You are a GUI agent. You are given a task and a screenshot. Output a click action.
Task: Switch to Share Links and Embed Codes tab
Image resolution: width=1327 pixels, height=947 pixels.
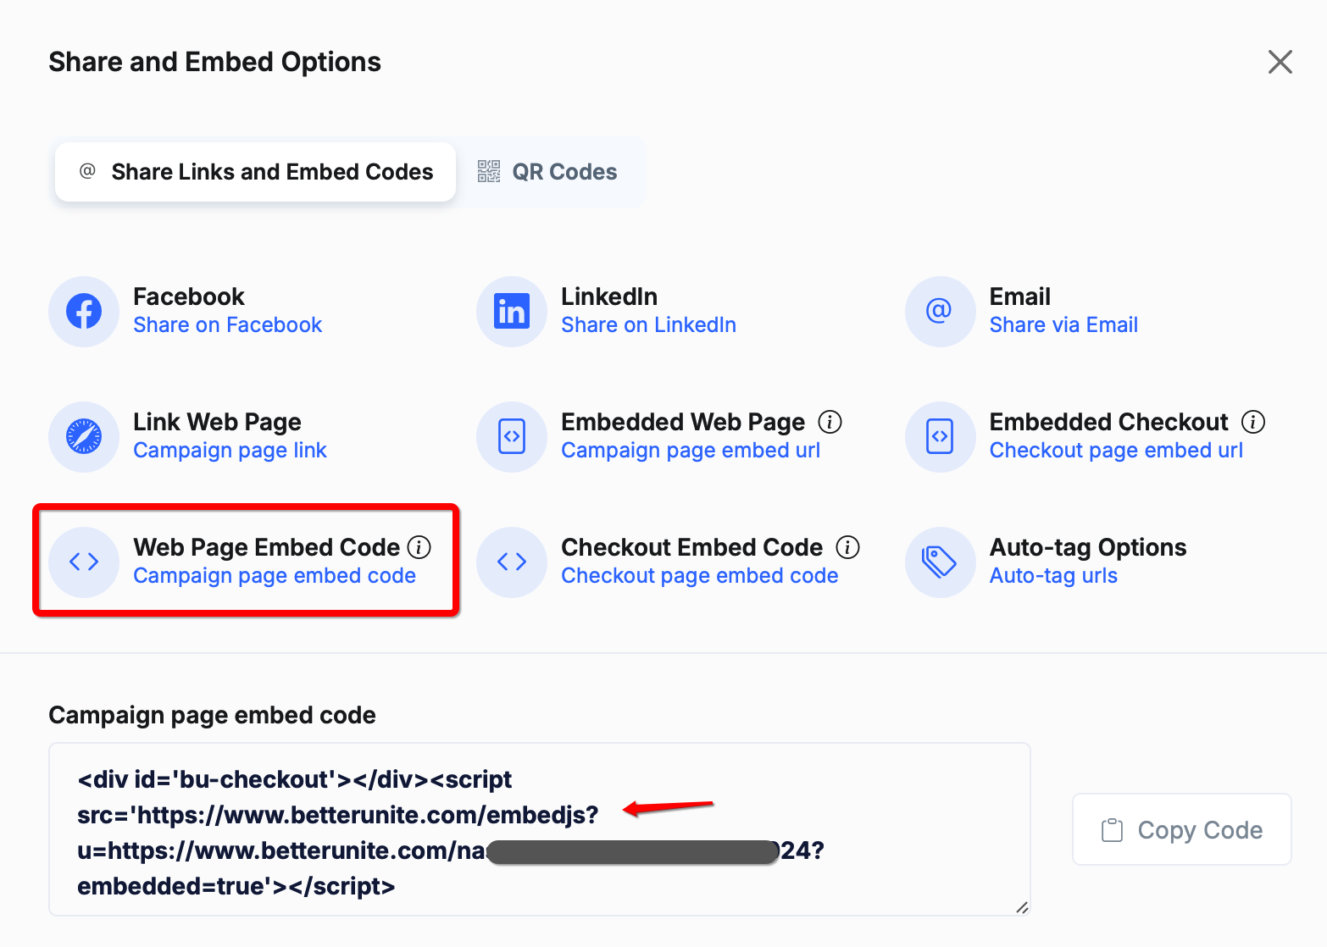click(255, 172)
